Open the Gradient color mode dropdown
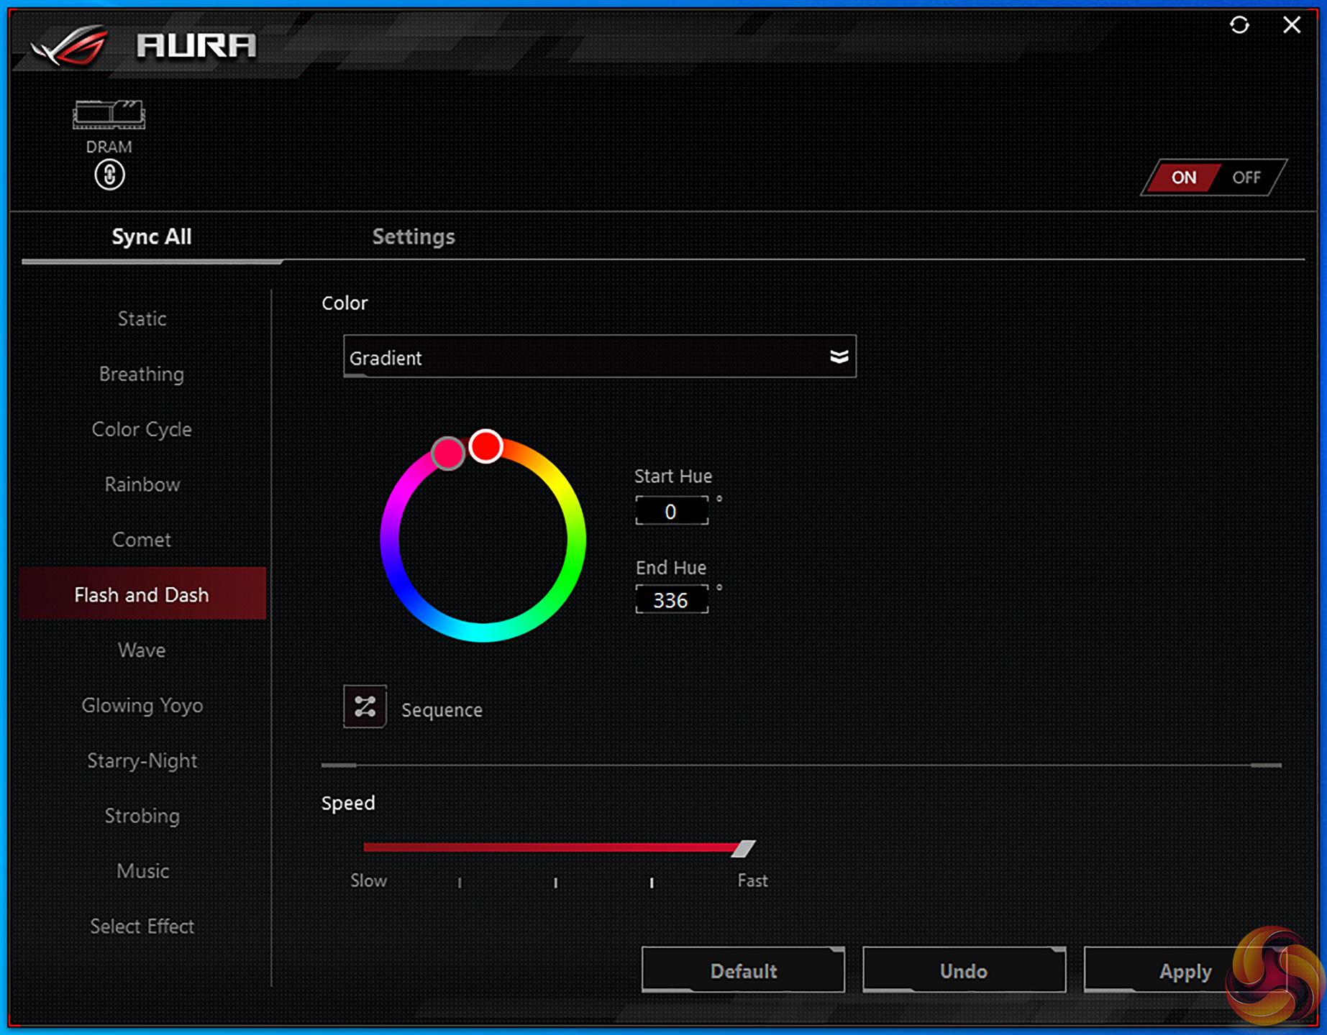This screenshot has height=1035, width=1327. pyautogui.click(x=600, y=356)
